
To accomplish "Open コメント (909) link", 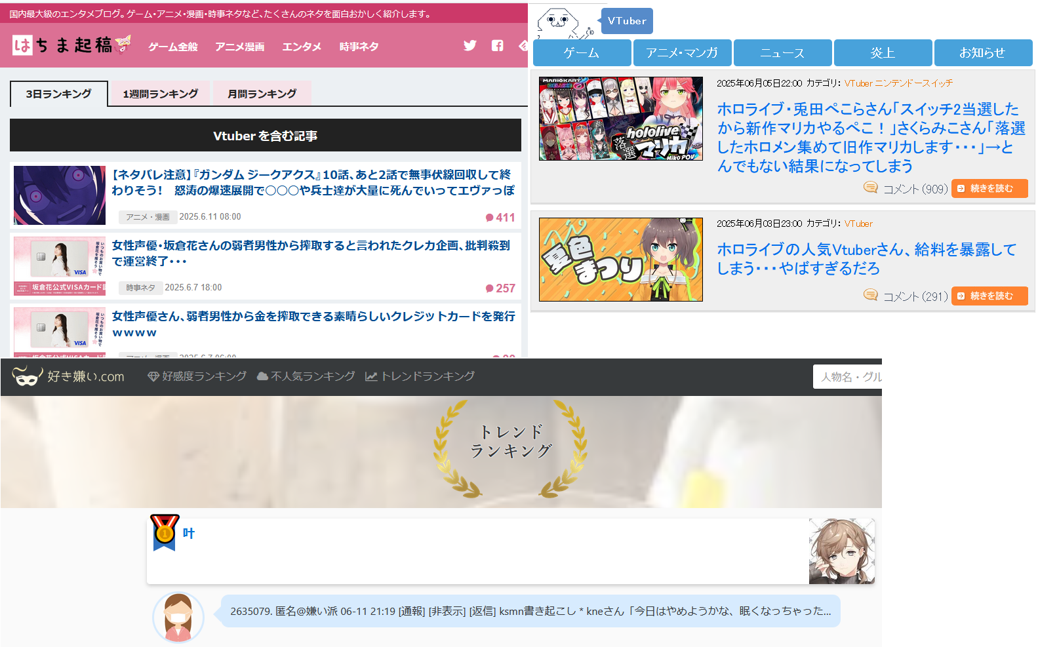I will (x=915, y=189).
